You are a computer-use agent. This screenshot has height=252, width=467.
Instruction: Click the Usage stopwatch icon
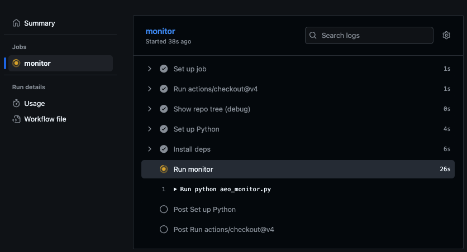coord(16,104)
